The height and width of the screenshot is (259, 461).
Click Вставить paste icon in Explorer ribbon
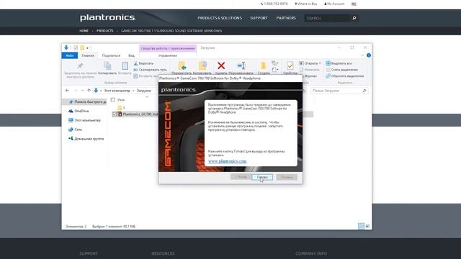[125, 65]
